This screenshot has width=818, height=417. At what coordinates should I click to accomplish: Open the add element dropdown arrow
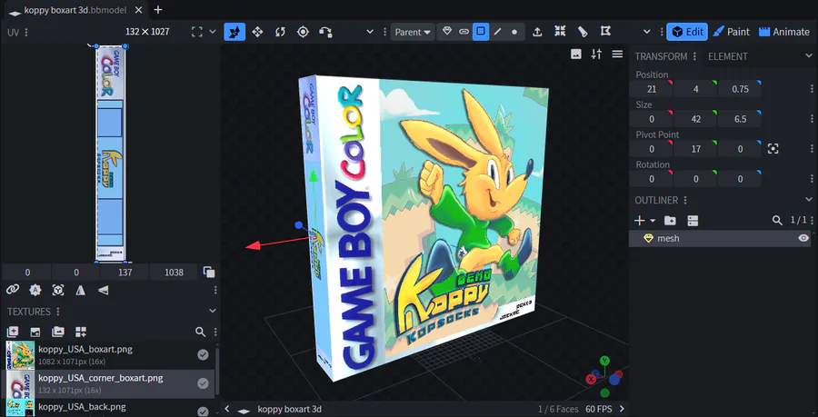pos(653,221)
